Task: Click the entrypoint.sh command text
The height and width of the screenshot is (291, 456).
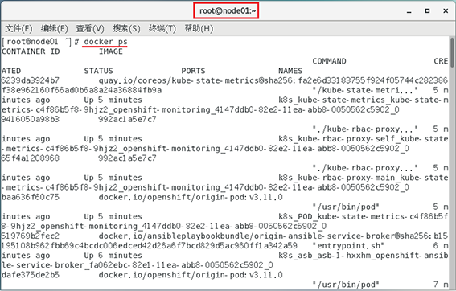Action: (348, 246)
